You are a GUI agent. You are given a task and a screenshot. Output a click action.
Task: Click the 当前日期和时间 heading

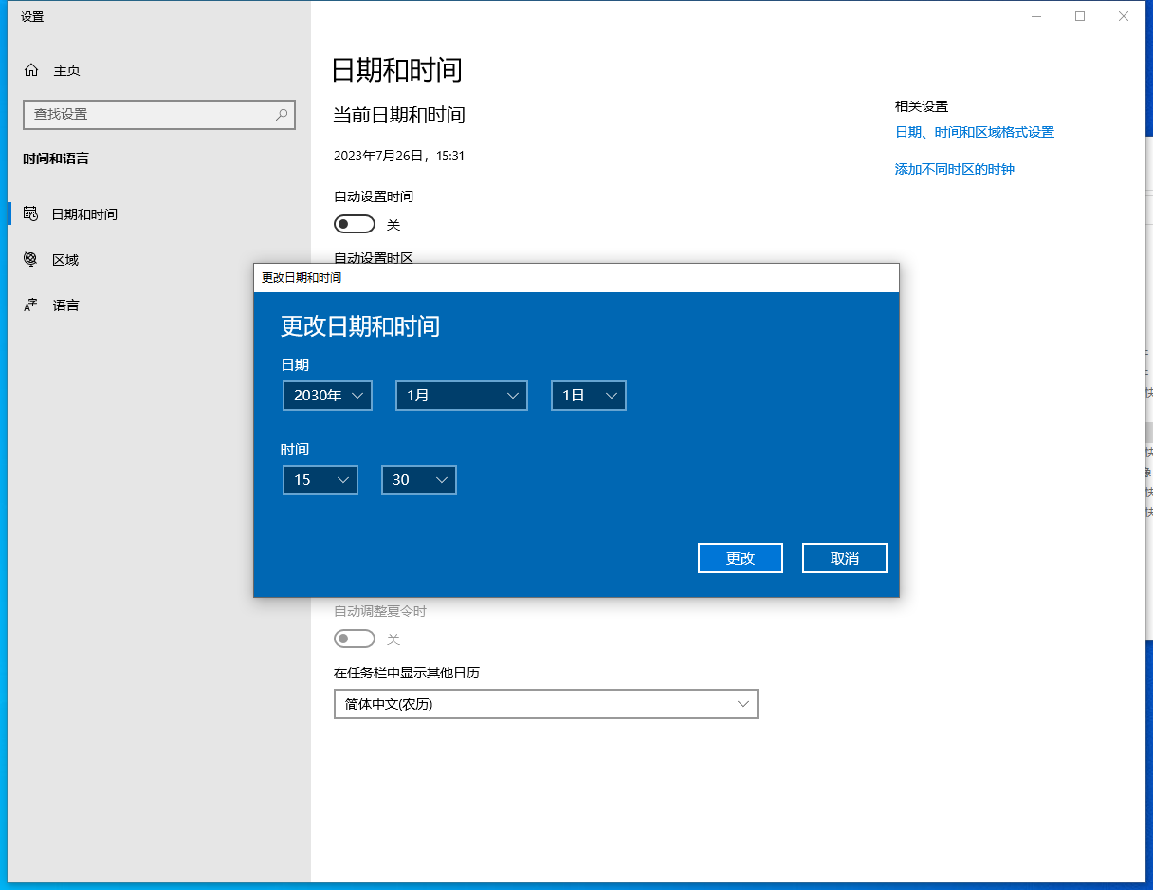click(x=399, y=116)
